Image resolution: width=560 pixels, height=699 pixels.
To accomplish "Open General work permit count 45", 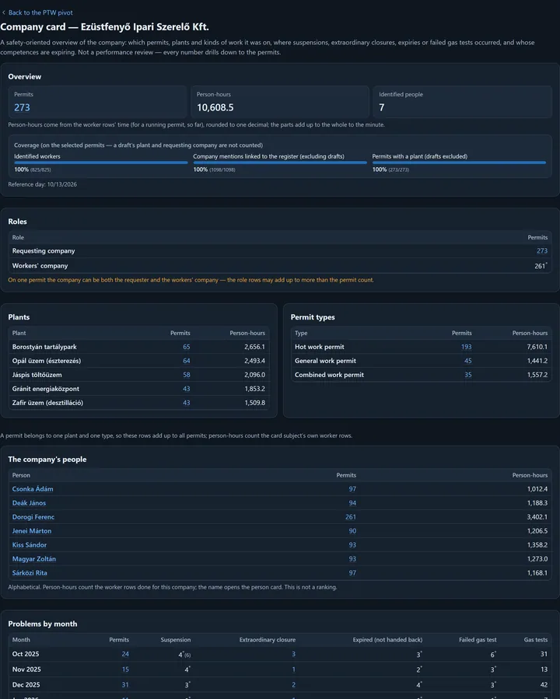I will pos(468,361).
